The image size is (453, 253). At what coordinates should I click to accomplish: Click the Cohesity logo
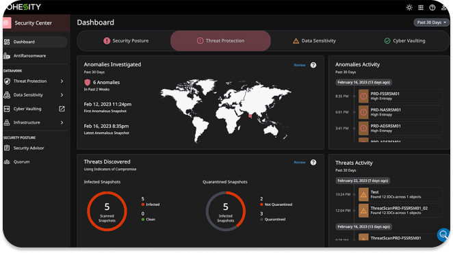click(x=23, y=7)
